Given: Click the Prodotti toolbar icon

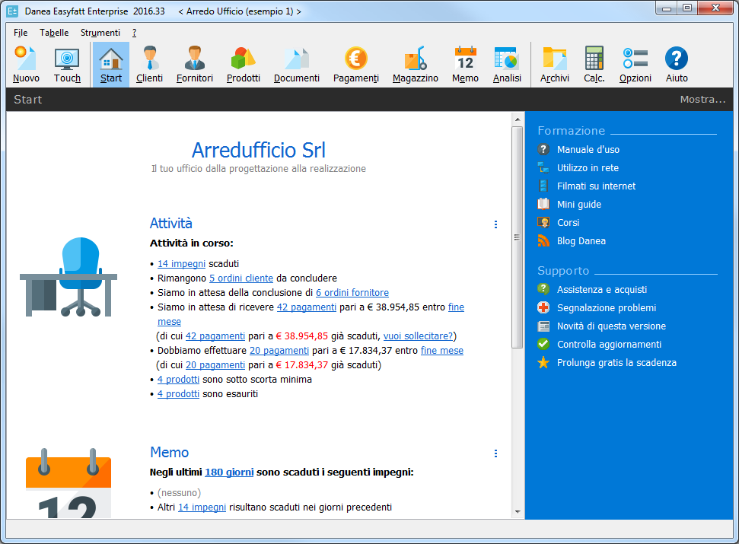Looking at the screenshot, I should pos(244,65).
